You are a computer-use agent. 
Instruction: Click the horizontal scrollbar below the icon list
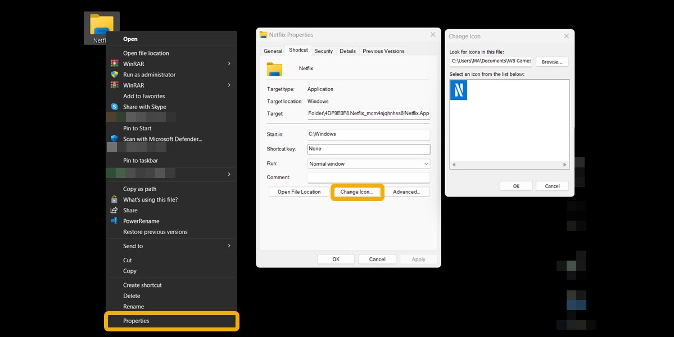509,164
